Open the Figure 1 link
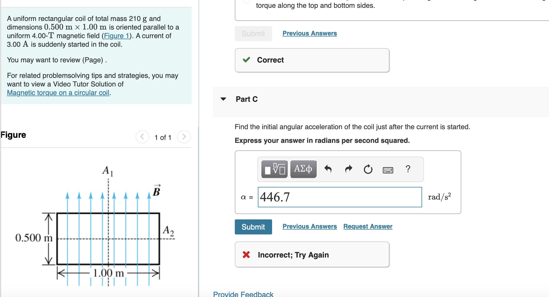This screenshot has width=549, height=297. [x=116, y=36]
